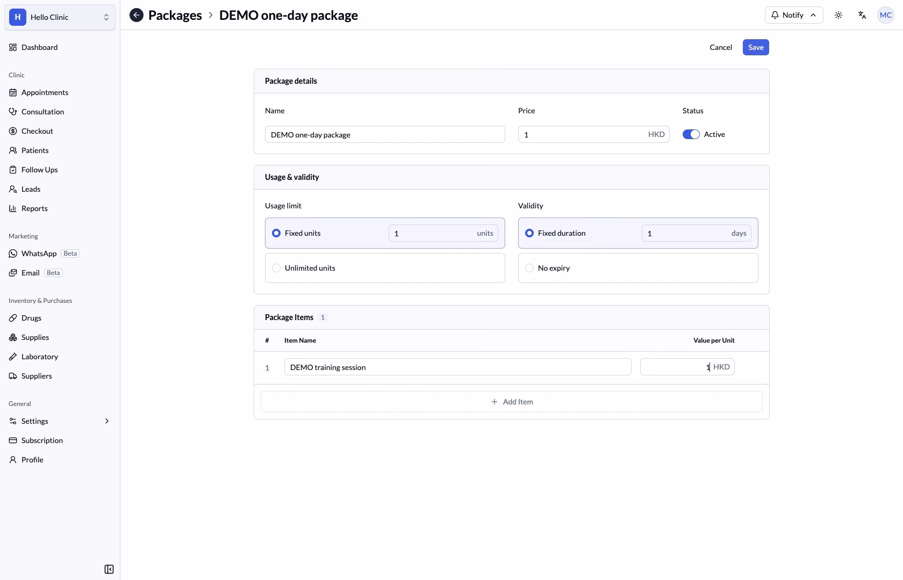Click the Laboratory test tube icon
The image size is (903, 580).
[x=13, y=357]
